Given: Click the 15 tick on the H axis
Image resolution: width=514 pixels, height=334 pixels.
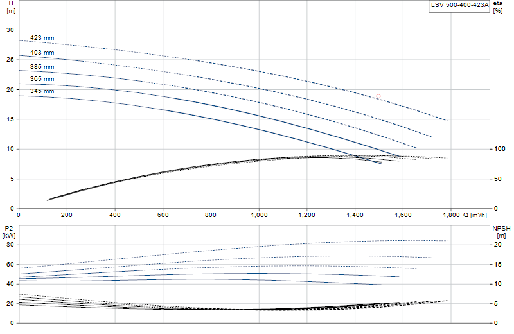Looking at the screenshot, I should pos(10,119).
